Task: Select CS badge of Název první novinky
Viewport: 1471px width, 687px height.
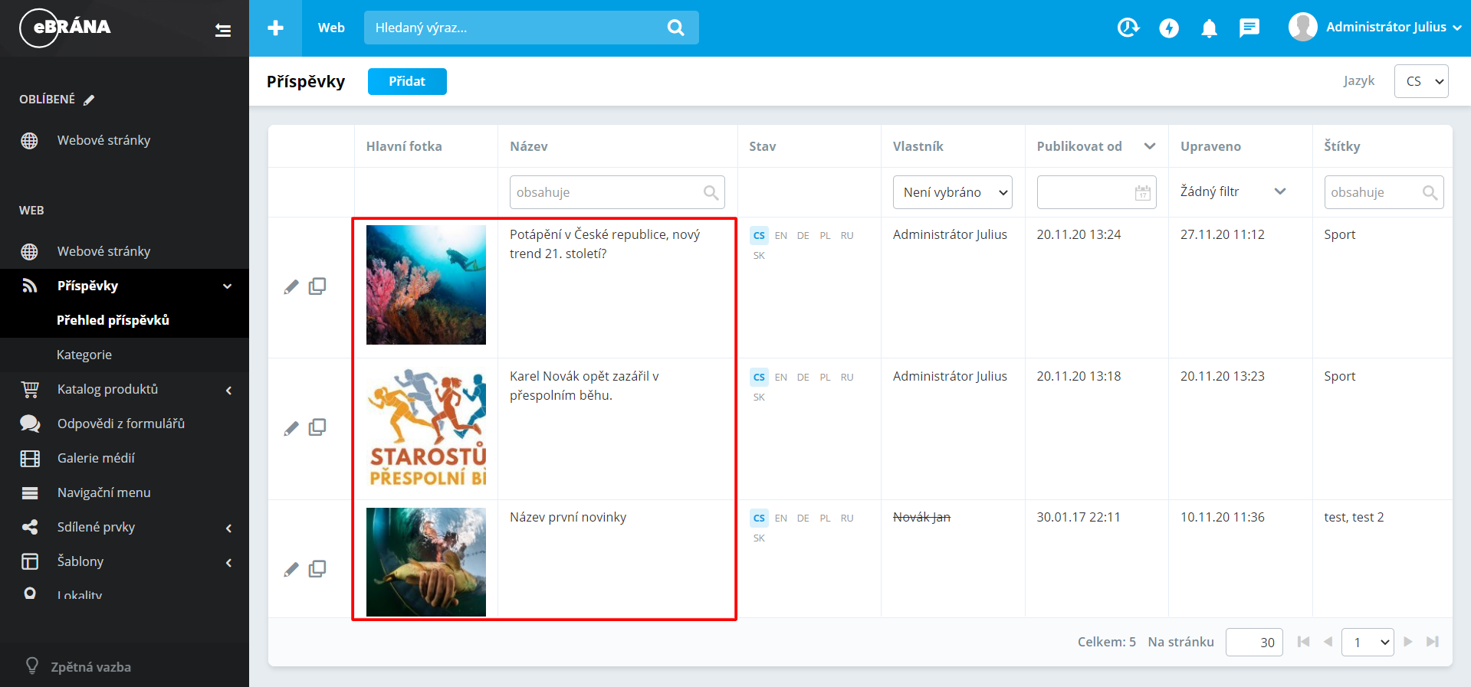Action: [x=759, y=519]
